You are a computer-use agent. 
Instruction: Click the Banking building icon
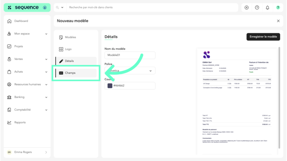pos(9,97)
